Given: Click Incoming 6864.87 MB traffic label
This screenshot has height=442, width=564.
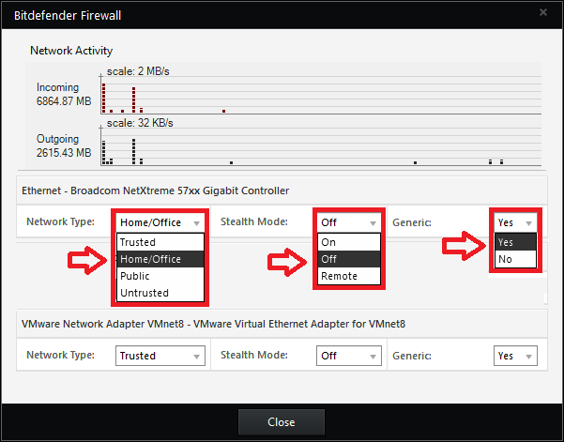Looking at the screenshot, I should pyautogui.click(x=64, y=94).
